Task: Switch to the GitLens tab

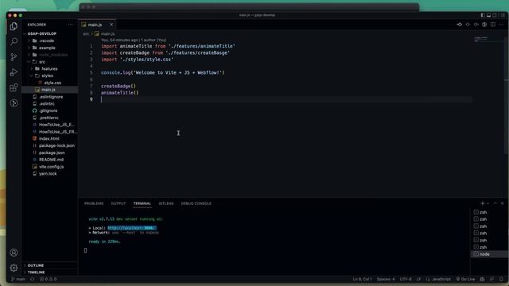Action: (166, 203)
